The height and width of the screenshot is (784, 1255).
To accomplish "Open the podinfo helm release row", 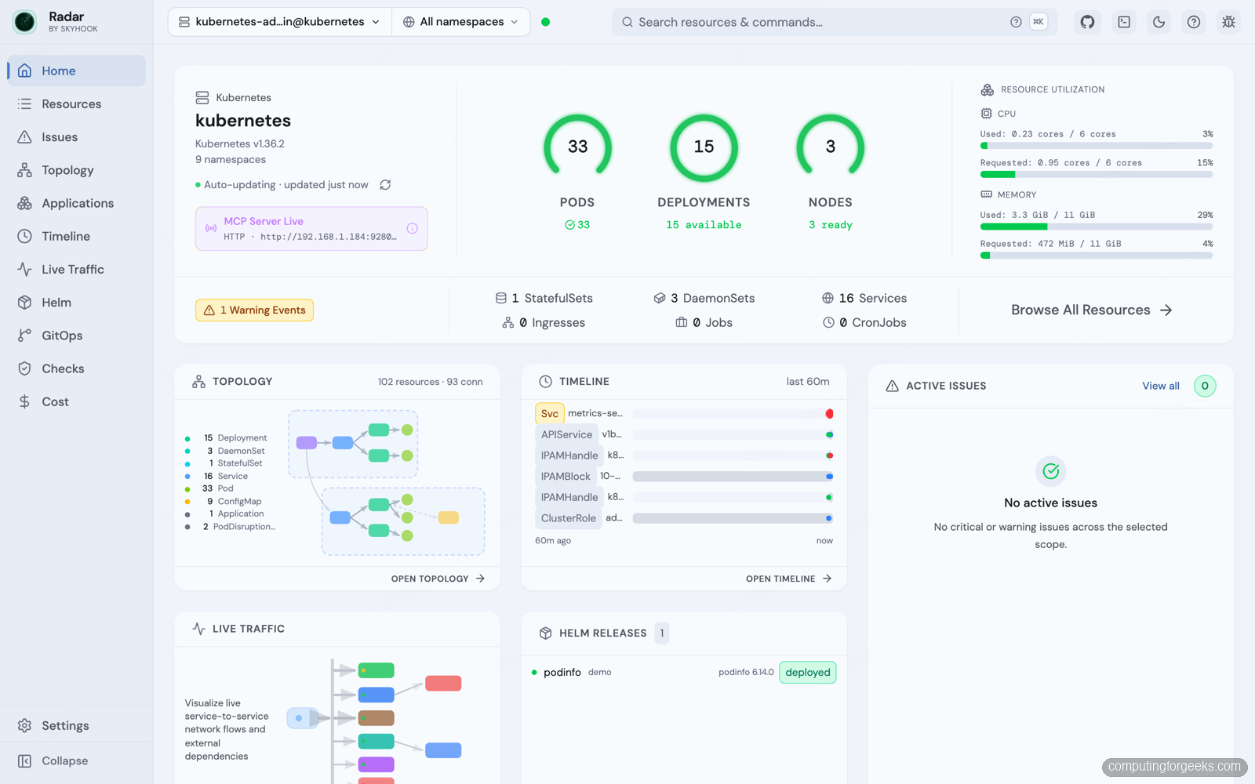I will [684, 673].
